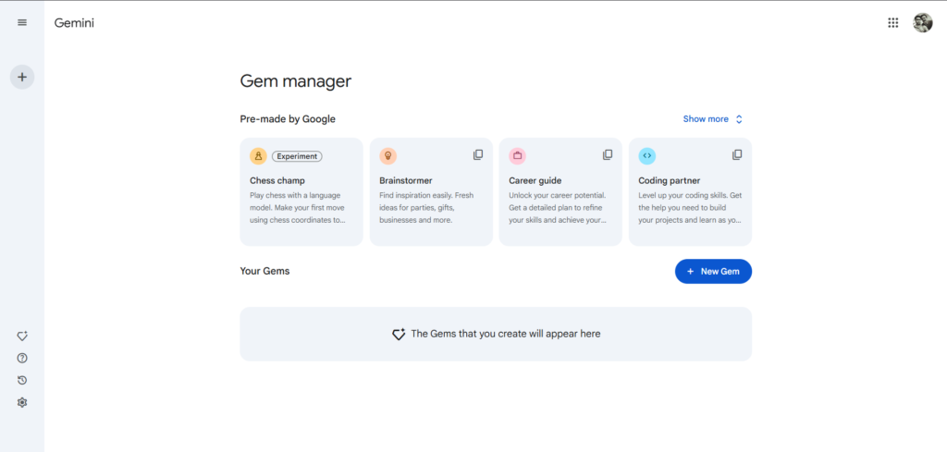The image size is (947, 452).
Task: Open the Coding partner gem card
Action: point(690,192)
